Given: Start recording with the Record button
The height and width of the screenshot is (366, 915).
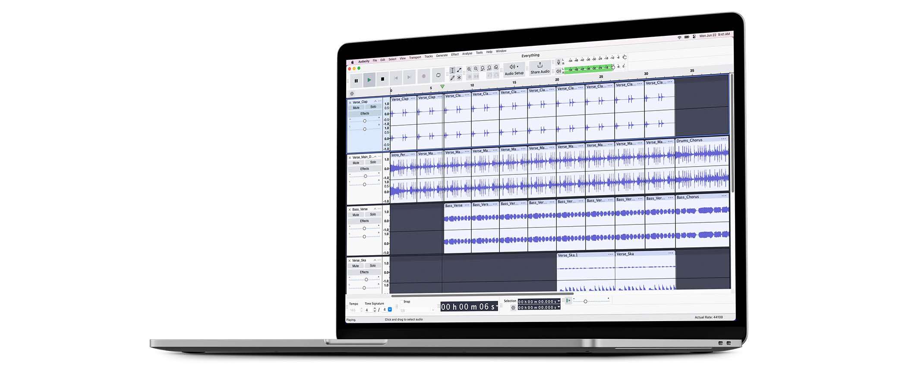Looking at the screenshot, I should 424,76.
